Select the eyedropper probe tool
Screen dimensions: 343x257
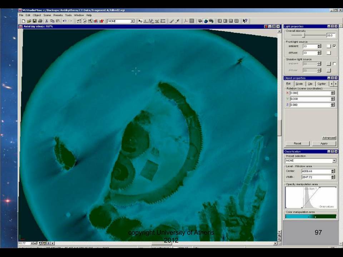[178, 21]
